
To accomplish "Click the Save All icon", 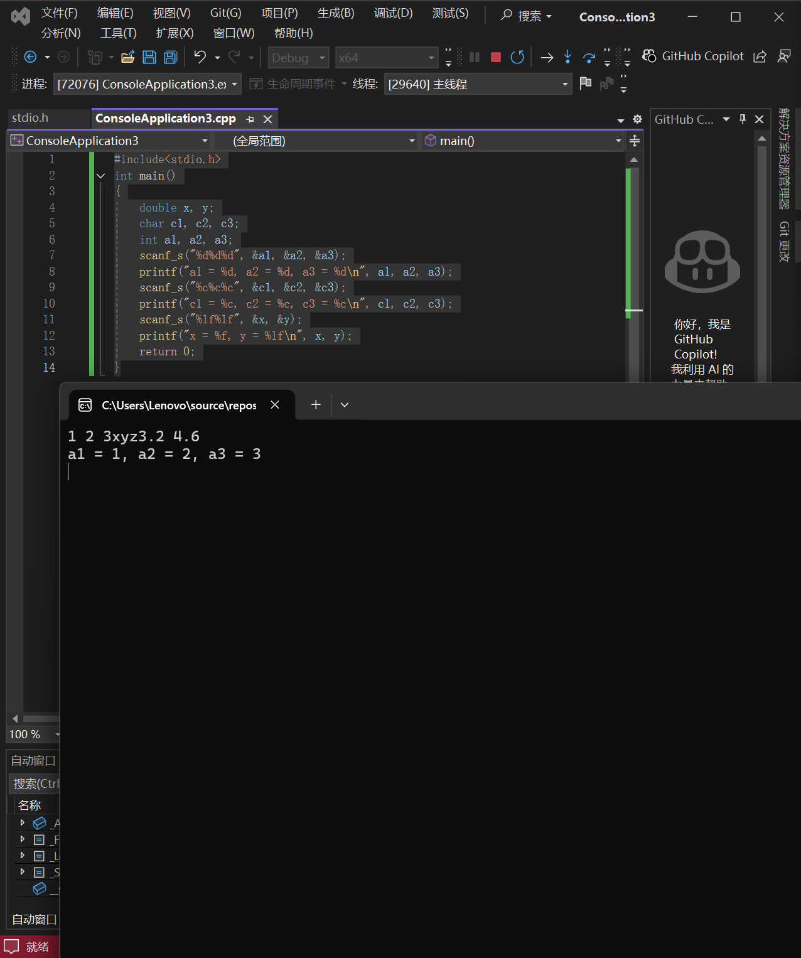I will coord(170,57).
